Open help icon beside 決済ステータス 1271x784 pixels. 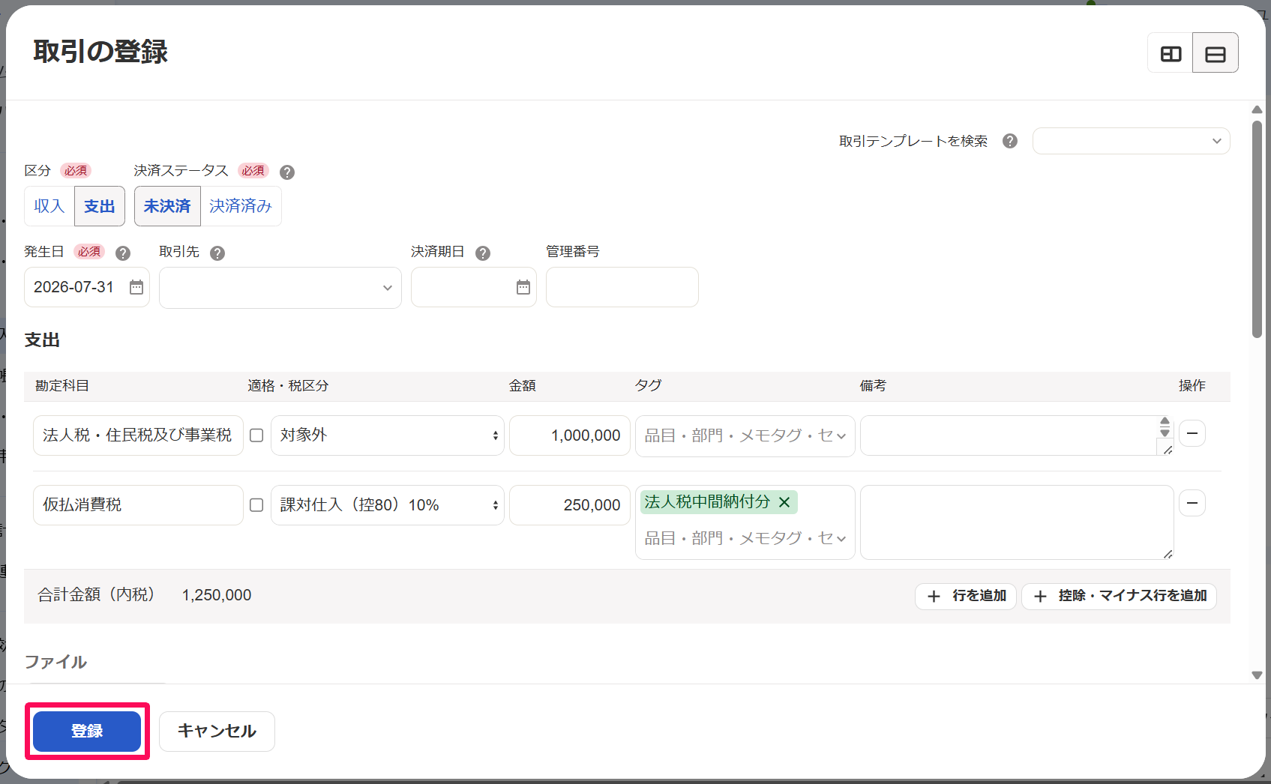pyautogui.click(x=287, y=172)
